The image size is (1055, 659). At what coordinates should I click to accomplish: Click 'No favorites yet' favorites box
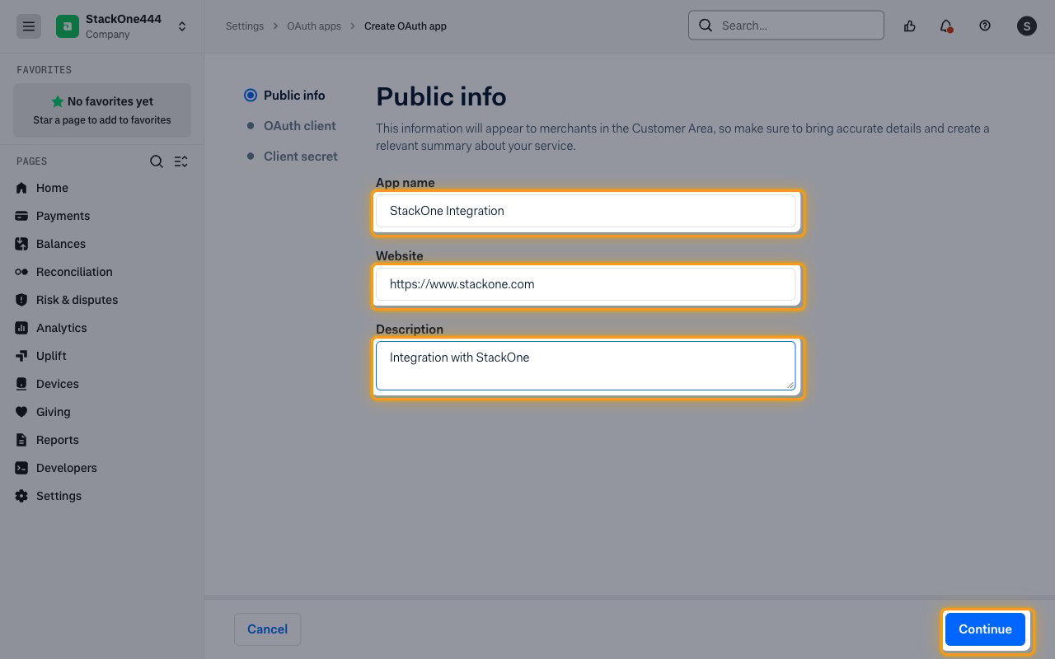(x=102, y=110)
